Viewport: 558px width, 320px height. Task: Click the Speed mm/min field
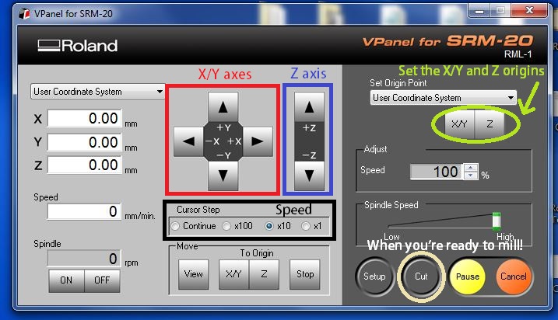tap(84, 211)
